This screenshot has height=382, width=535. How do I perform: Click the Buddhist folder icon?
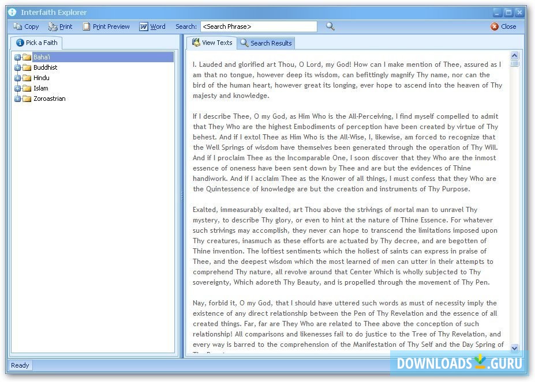click(27, 67)
